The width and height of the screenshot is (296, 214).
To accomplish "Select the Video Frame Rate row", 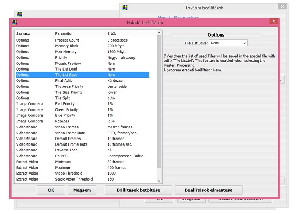I will pyautogui.click(x=82, y=133).
